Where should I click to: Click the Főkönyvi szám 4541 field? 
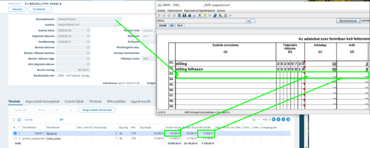pyautogui.click(x=149, y=59)
